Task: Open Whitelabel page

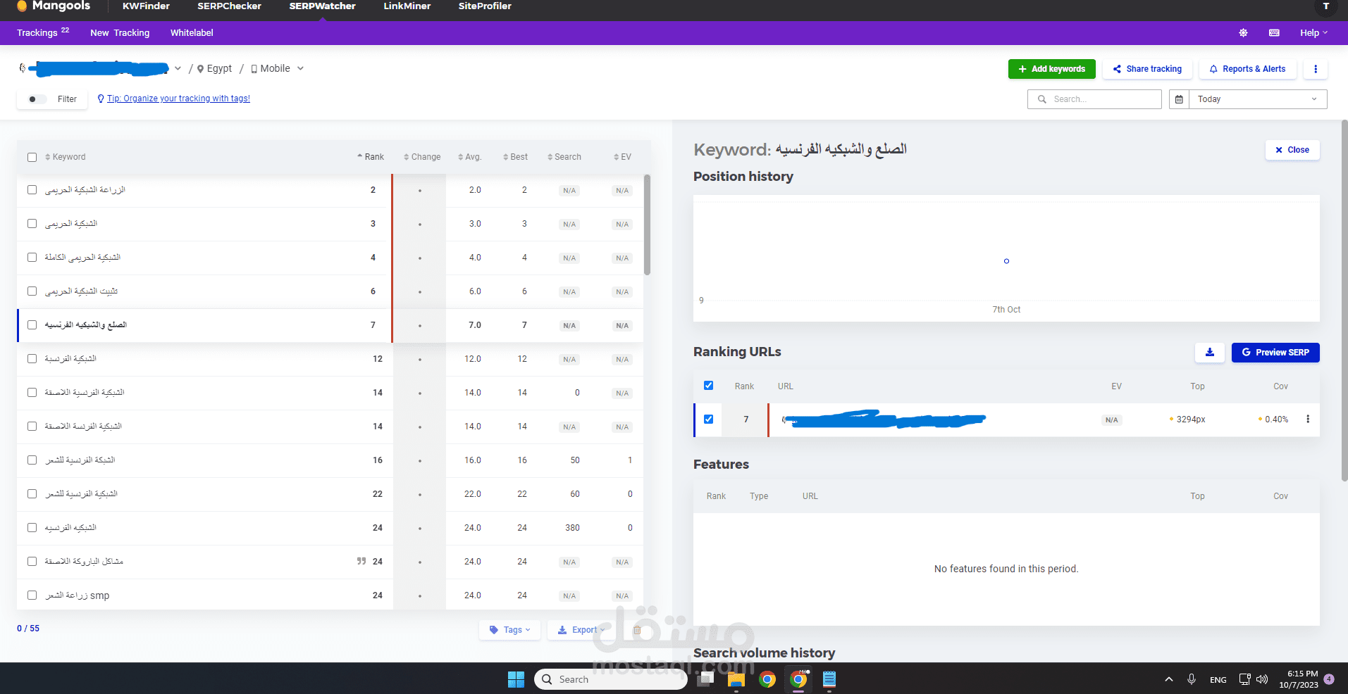Action: pyautogui.click(x=192, y=33)
